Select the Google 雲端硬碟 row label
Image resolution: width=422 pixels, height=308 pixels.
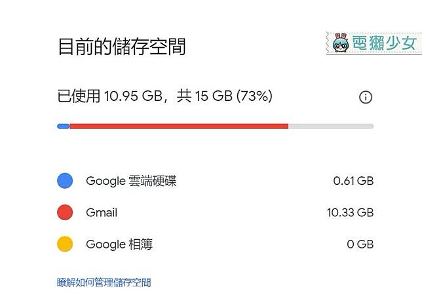tap(131, 181)
